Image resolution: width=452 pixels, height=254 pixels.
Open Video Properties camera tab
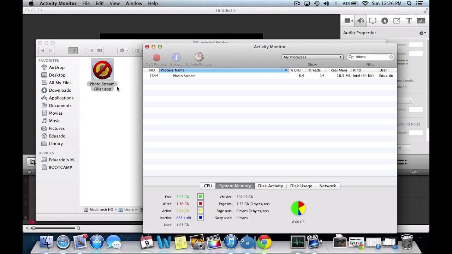coord(349,21)
